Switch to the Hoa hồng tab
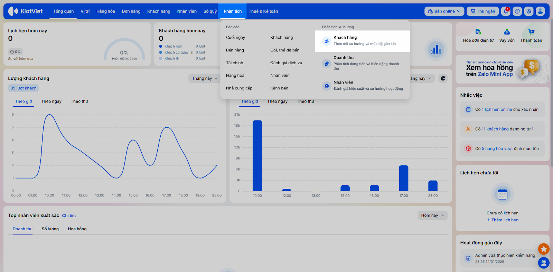The width and height of the screenshot is (553, 272). [x=77, y=229]
